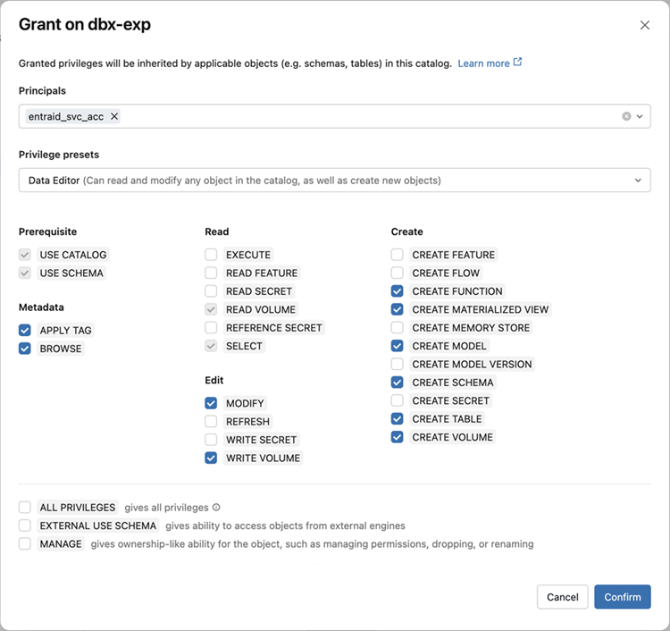
Task: Expand the Principals dropdown chevron
Action: click(x=640, y=116)
